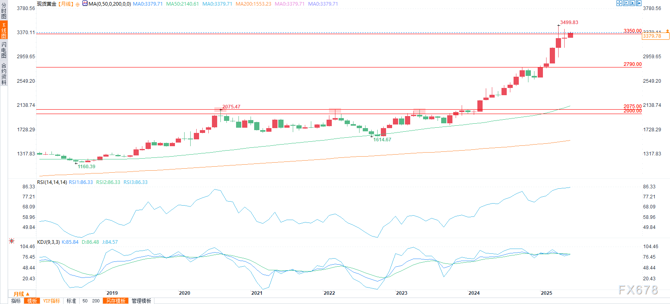Expand the 月线 period dropdown at bottom

pos(22,294)
